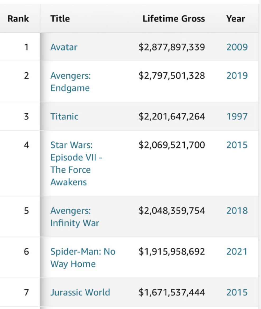Open Spider-Man: No Way Home link

[83, 258]
